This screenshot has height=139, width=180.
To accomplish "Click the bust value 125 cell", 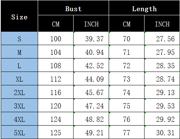I will point(56,132).
